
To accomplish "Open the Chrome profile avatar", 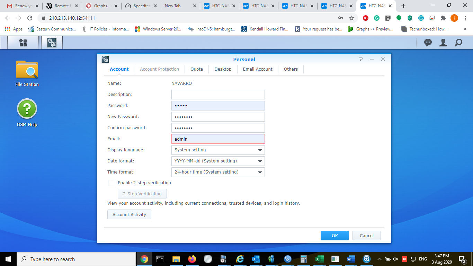I will tap(454, 18).
